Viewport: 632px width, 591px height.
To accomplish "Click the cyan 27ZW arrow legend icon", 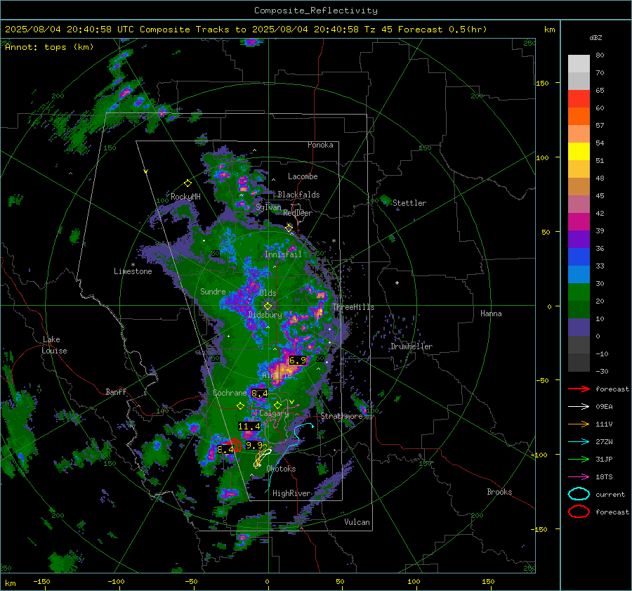I will pyautogui.click(x=579, y=442).
